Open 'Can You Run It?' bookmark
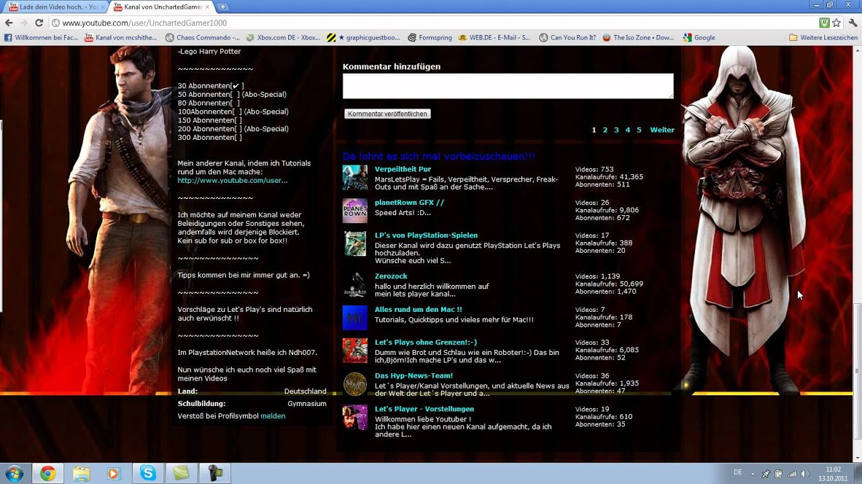Viewport: 862px width, 484px height. point(568,38)
